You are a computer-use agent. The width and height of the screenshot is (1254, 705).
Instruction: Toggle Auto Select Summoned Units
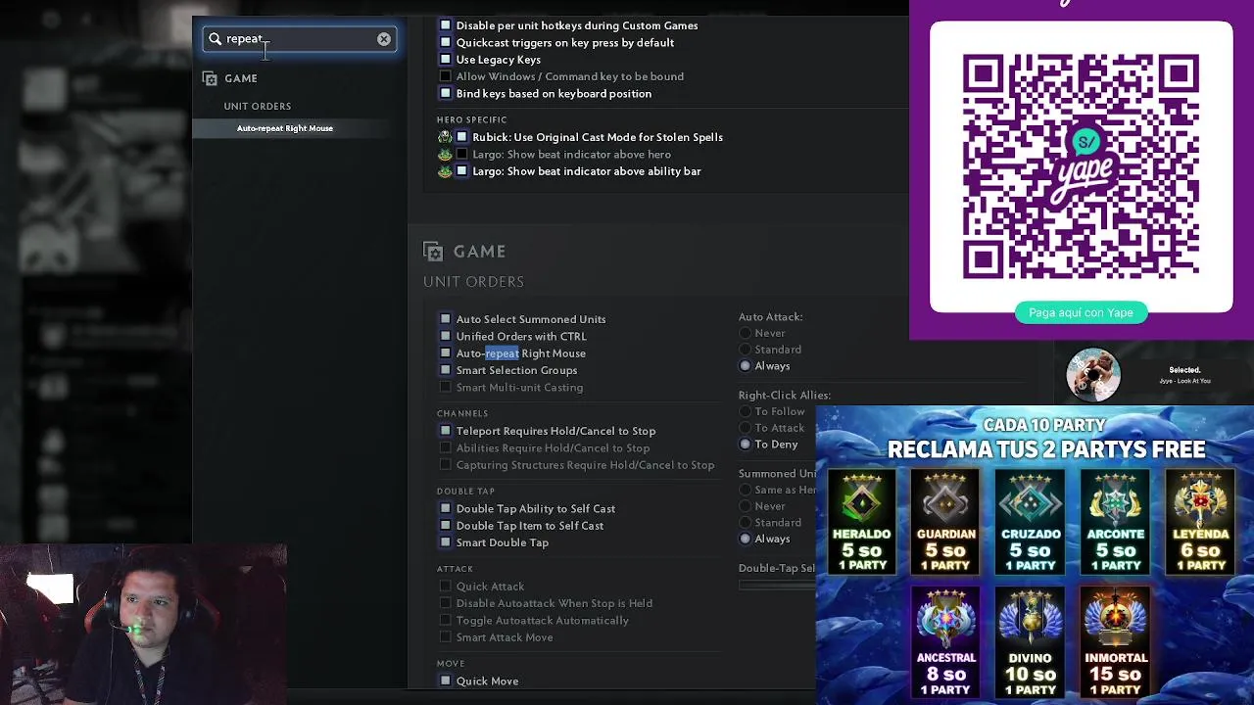point(446,319)
